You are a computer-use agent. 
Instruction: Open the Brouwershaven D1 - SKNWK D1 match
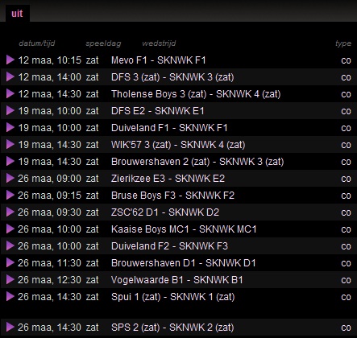[x=183, y=263]
